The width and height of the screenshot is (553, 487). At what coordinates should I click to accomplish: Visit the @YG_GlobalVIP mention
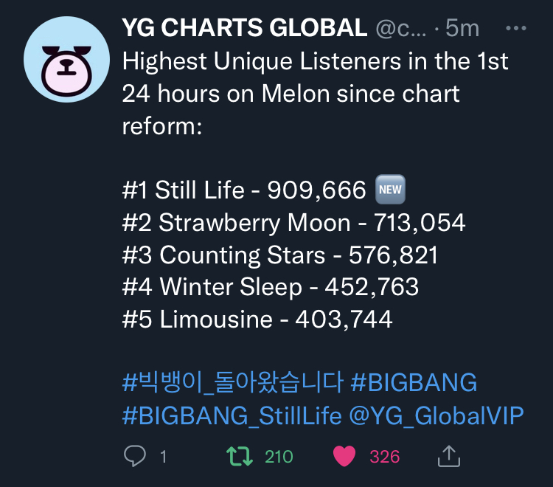tap(437, 415)
